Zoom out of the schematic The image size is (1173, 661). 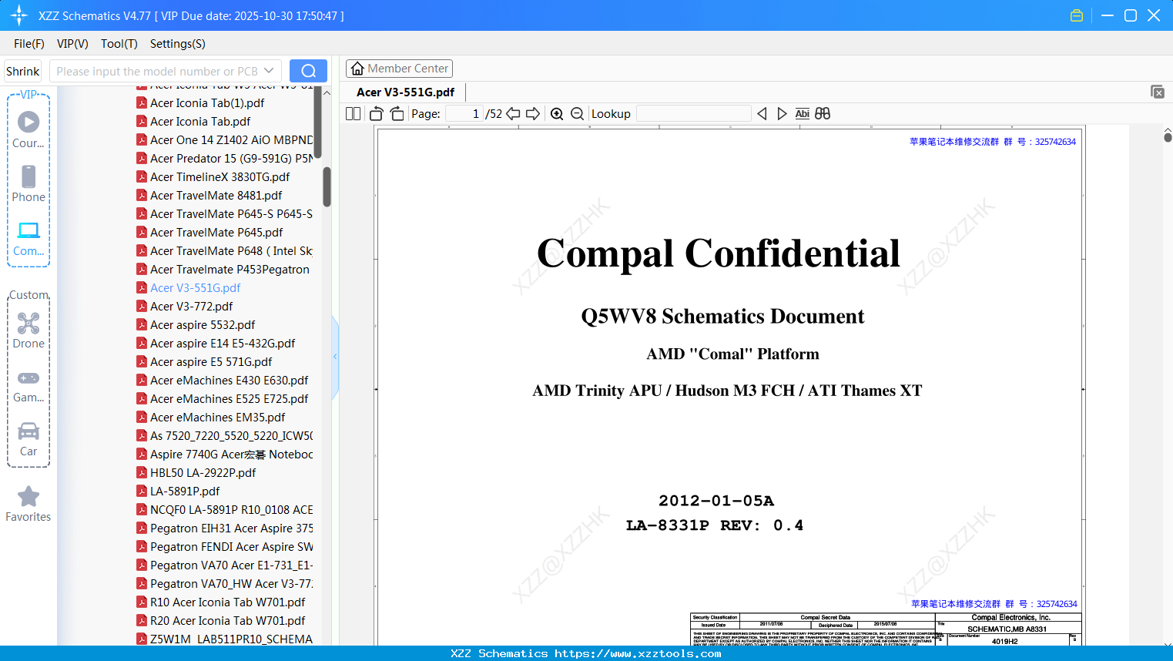click(577, 114)
